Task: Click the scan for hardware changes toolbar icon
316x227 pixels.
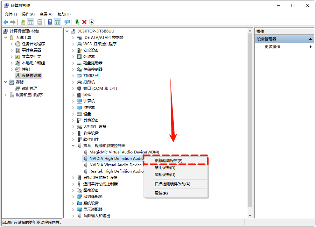Action: [67, 22]
